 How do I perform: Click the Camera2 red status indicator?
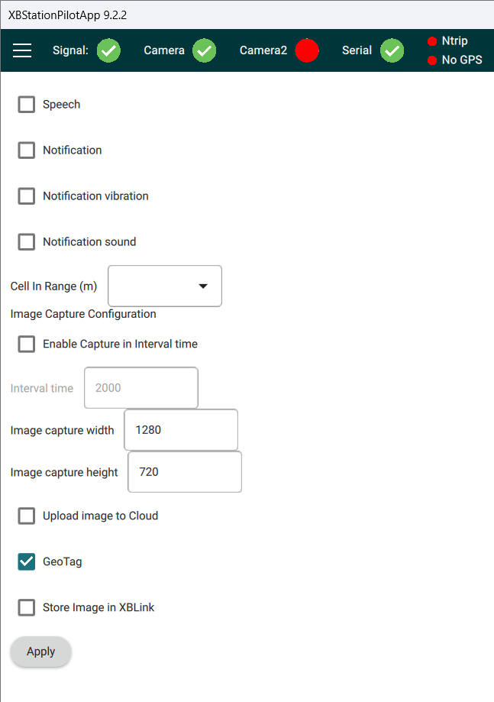[x=307, y=50]
